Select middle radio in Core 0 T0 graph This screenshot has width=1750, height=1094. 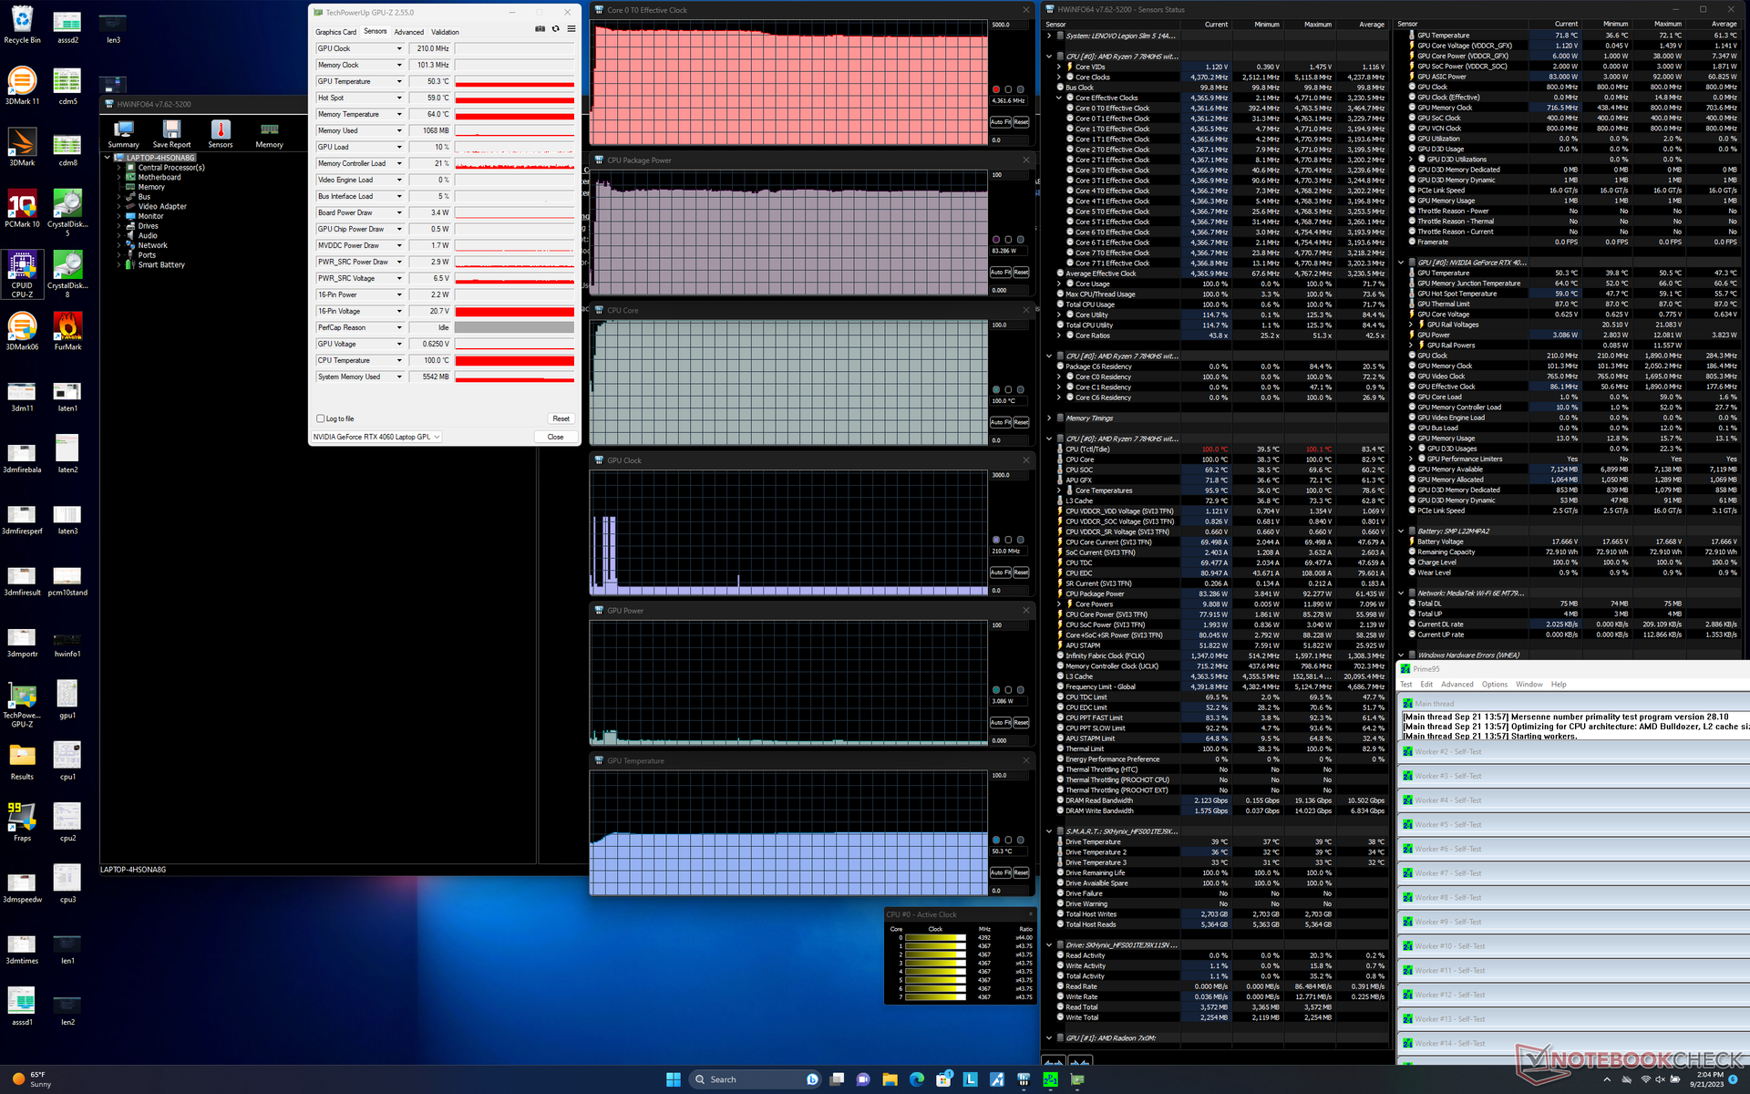click(1008, 89)
